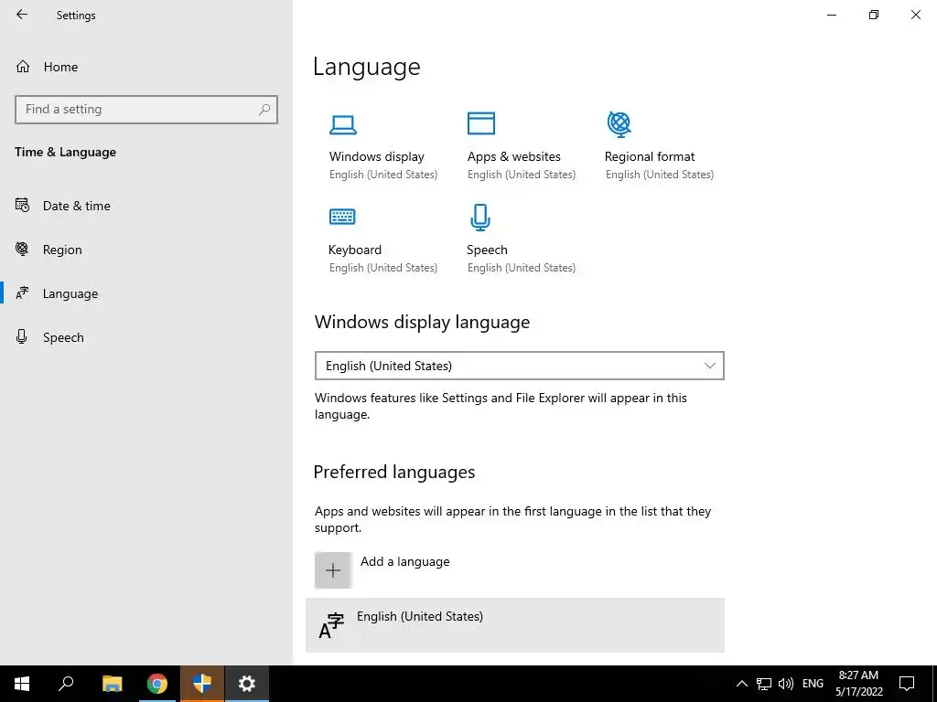Open the shield app on taskbar

(202, 684)
